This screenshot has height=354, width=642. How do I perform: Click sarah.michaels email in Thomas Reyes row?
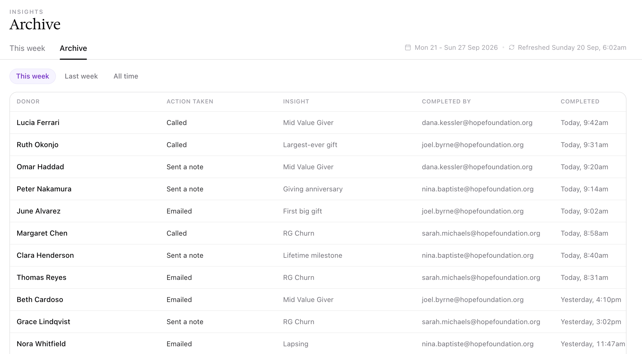coord(481,277)
